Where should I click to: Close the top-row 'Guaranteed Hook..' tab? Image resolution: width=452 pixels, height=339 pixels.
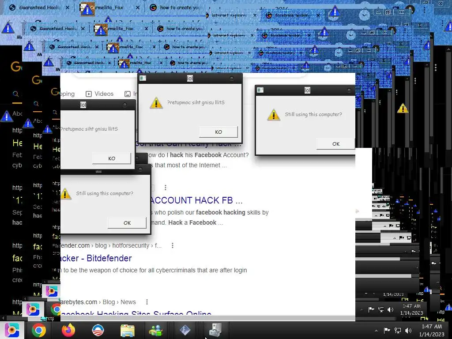tap(68, 8)
